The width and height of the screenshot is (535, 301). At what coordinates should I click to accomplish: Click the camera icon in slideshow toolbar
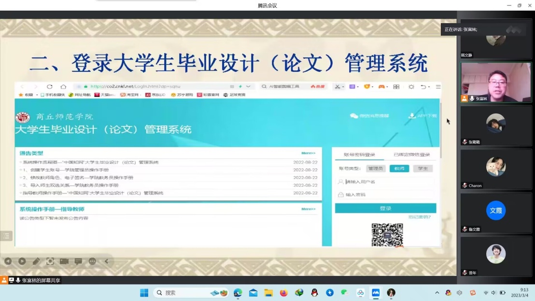point(64,261)
